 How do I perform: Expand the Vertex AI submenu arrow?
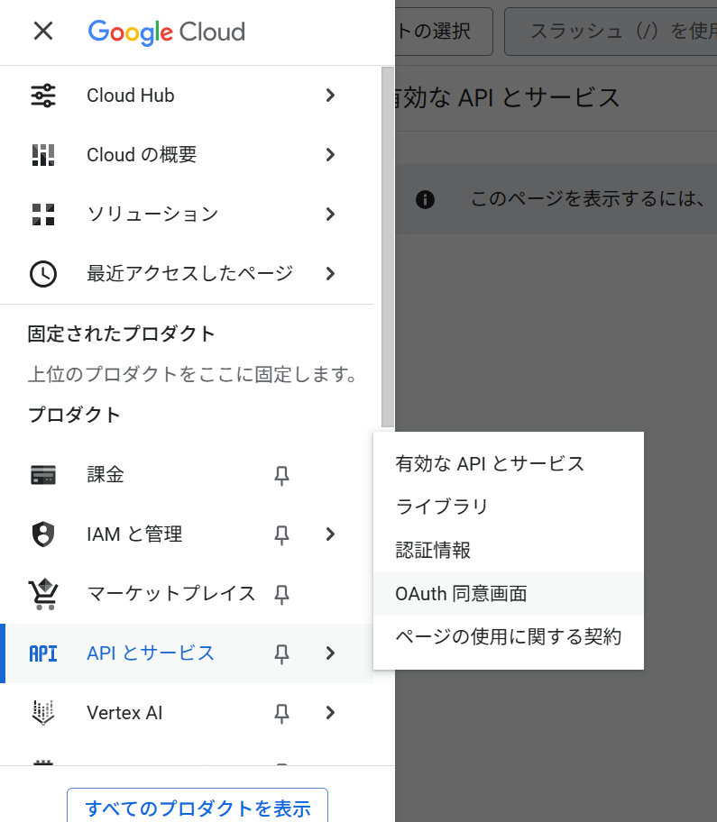(x=330, y=712)
